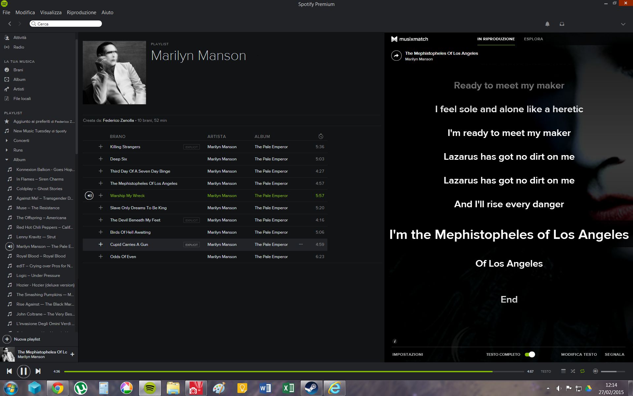Open the notifications bell
The width and height of the screenshot is (633, 396).
[547, 24]
